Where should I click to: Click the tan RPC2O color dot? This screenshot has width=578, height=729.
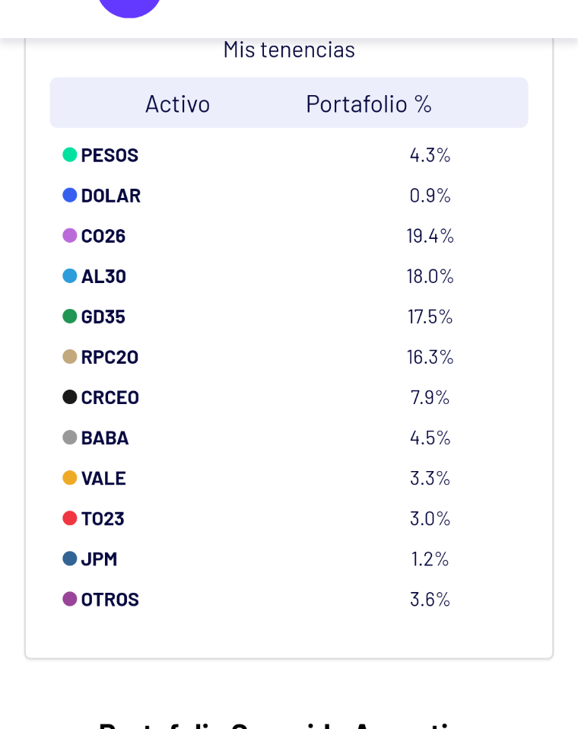(70, 357)
